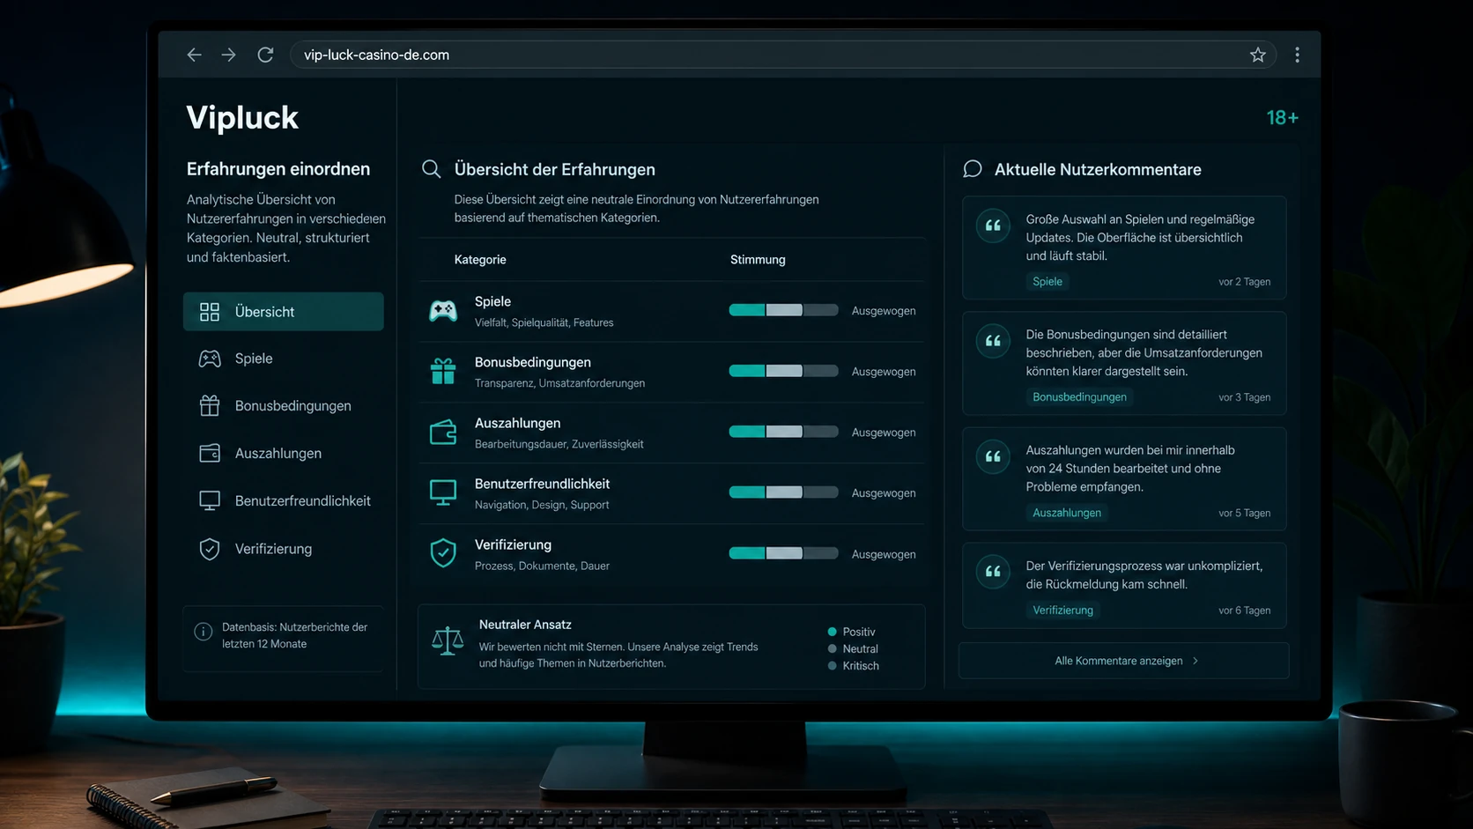The height and width of the screenshot is (829, 1473).
Task: Click the 'vor 3 Tagen' timestamp
Action: pos(1244,397)
